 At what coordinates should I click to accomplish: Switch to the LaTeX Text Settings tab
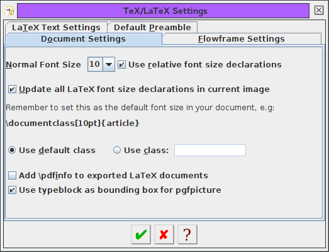(56, 28)
